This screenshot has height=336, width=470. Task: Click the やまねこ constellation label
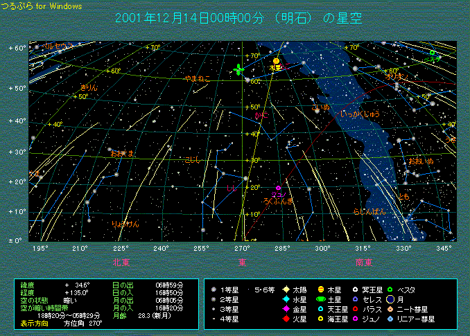(x=197, y=80)
